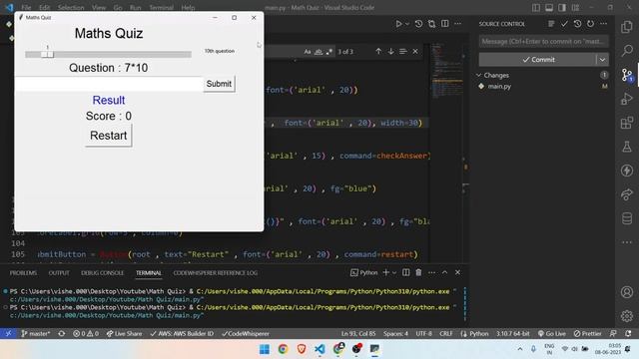
Task: Click Go Live in status bar
Action: pos(551,333)
